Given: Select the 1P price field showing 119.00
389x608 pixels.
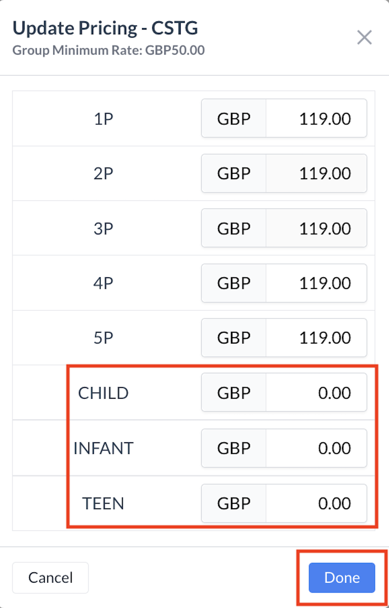Looking at the screenshot, I should 316,118.
